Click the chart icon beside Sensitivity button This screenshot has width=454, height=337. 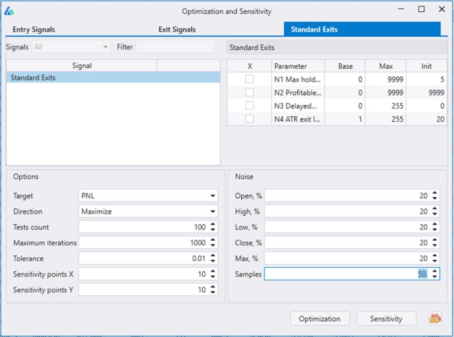click(x=435, y=319)
